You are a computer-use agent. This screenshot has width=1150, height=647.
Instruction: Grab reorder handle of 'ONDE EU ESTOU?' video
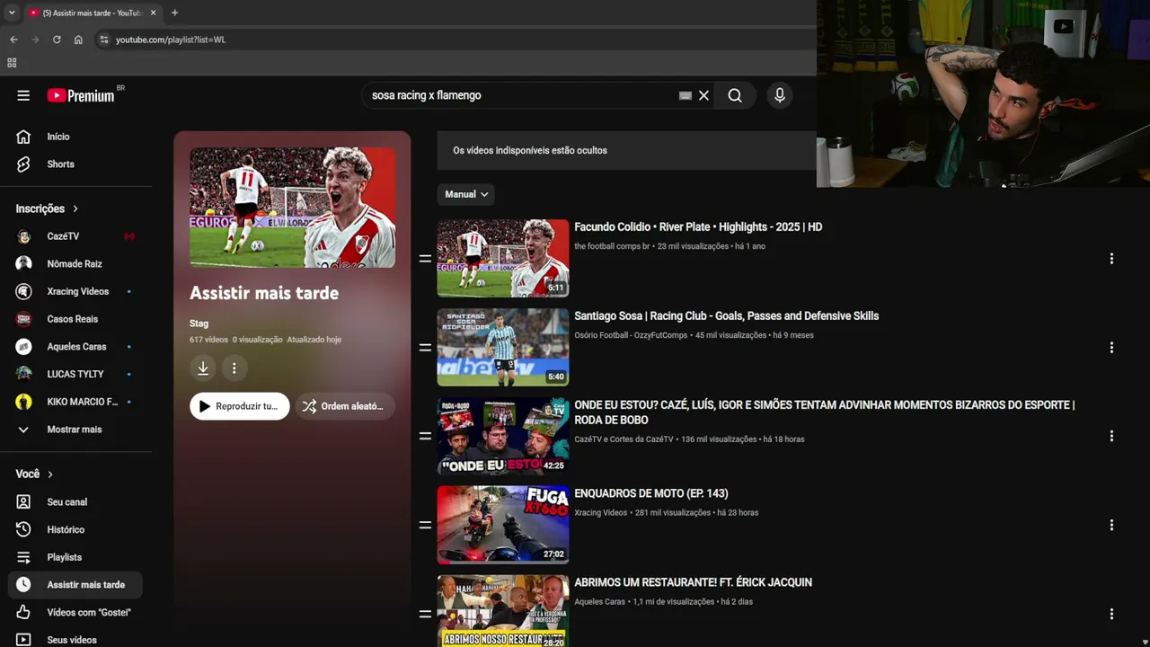425,436
